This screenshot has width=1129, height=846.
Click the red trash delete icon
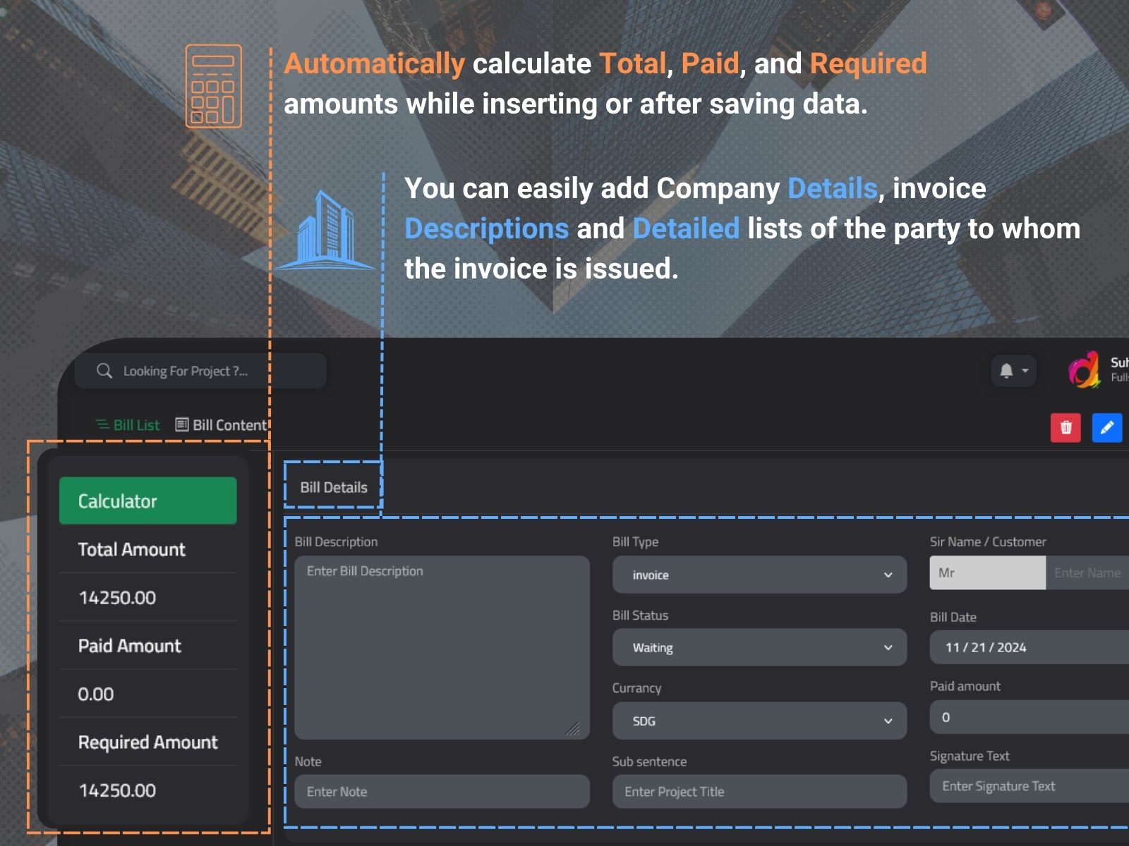pos(1065,427)
